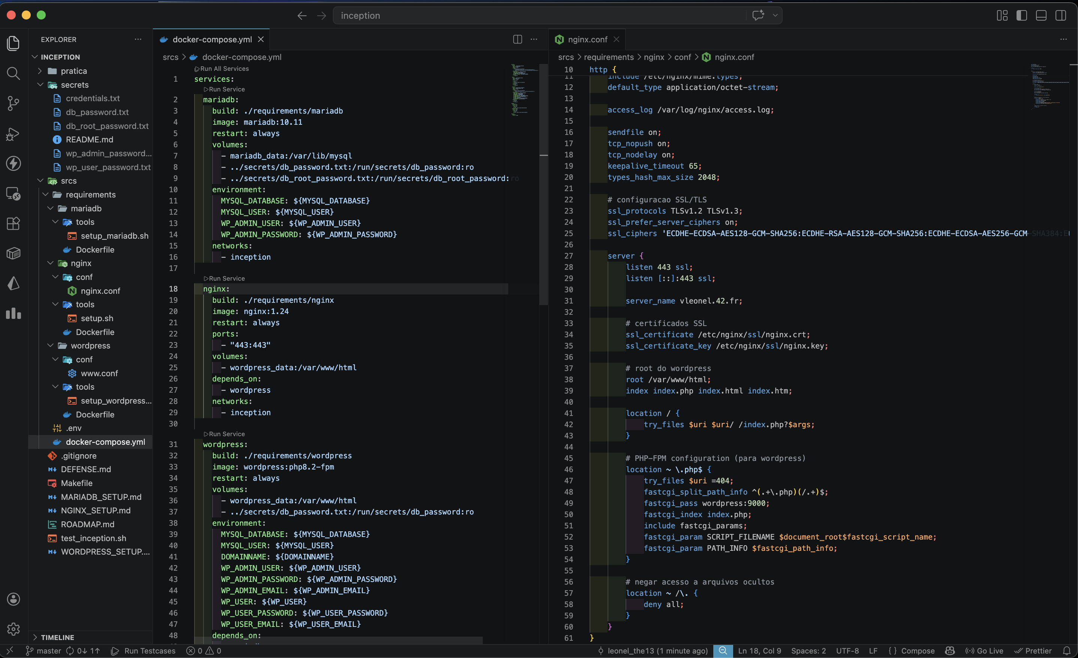Expand the pratica folder

point(73,71)
